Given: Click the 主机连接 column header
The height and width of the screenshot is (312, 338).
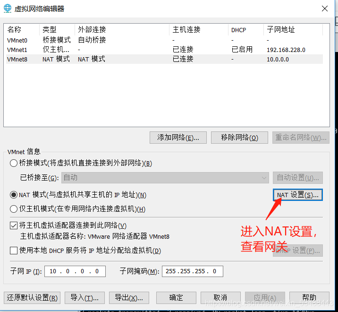Looking at the screenshot, I should pyautogui.click(x=199, y=30).
